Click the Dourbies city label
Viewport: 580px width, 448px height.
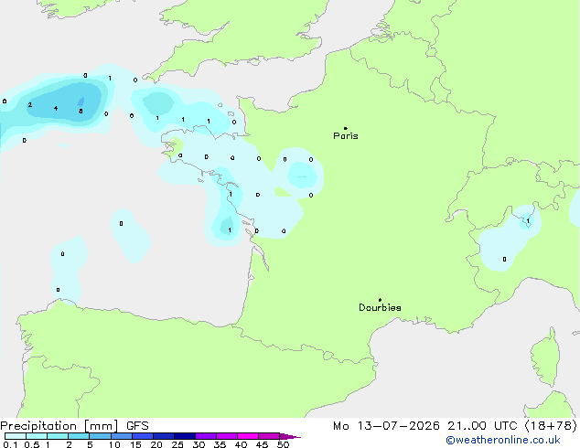tap(380, 307)
